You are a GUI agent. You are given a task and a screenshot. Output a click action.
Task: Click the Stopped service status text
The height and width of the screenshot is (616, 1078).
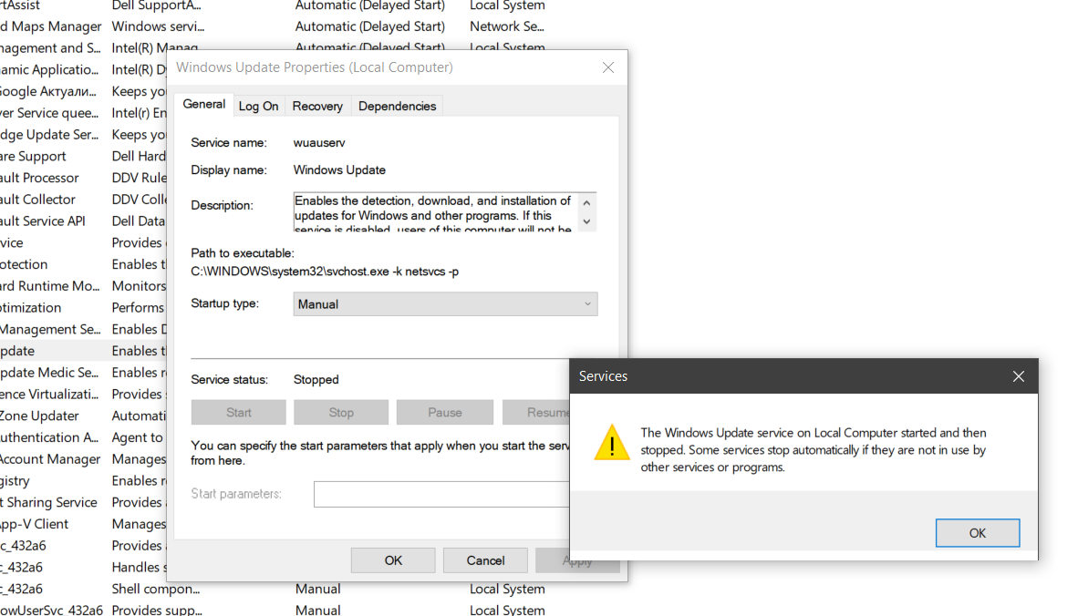316,380
